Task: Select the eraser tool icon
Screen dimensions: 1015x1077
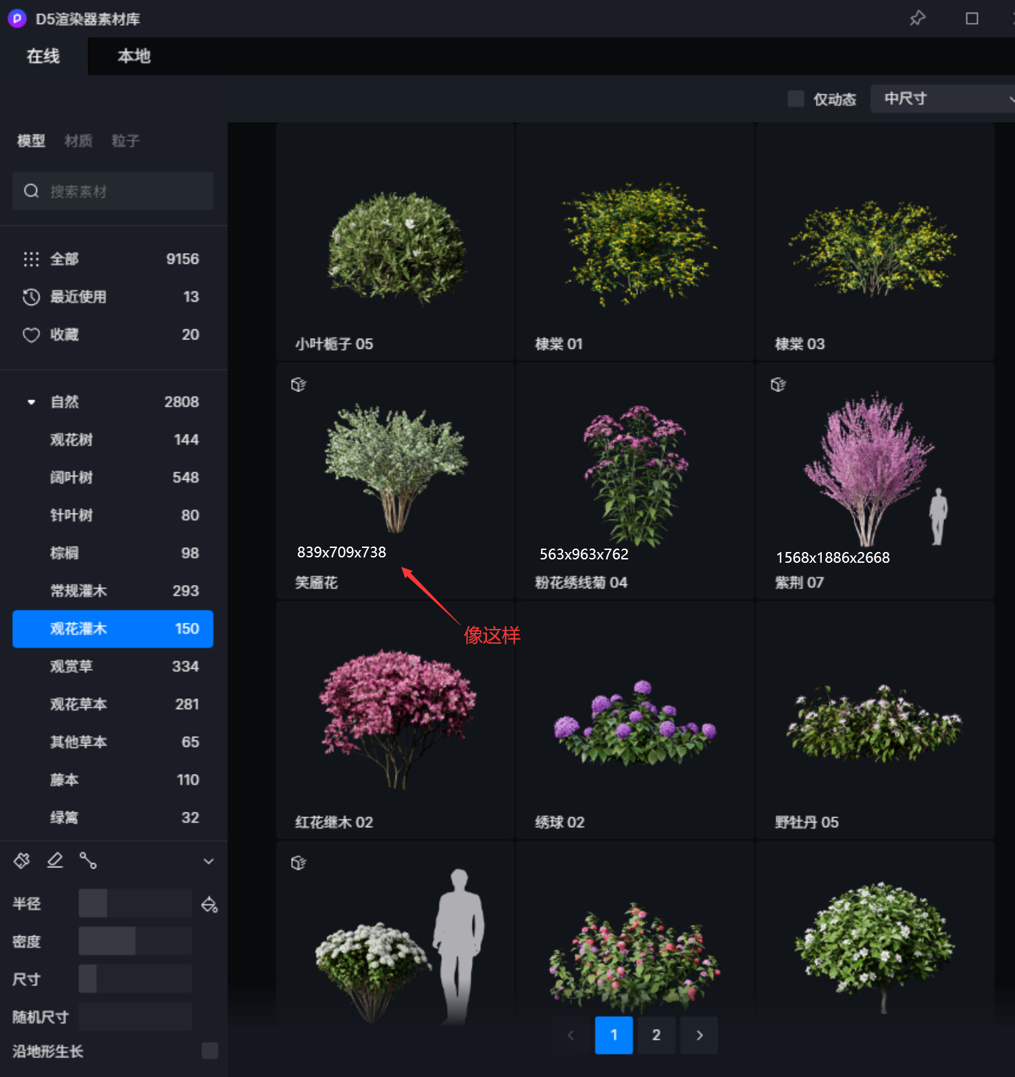Action: (x=55, y=860)
